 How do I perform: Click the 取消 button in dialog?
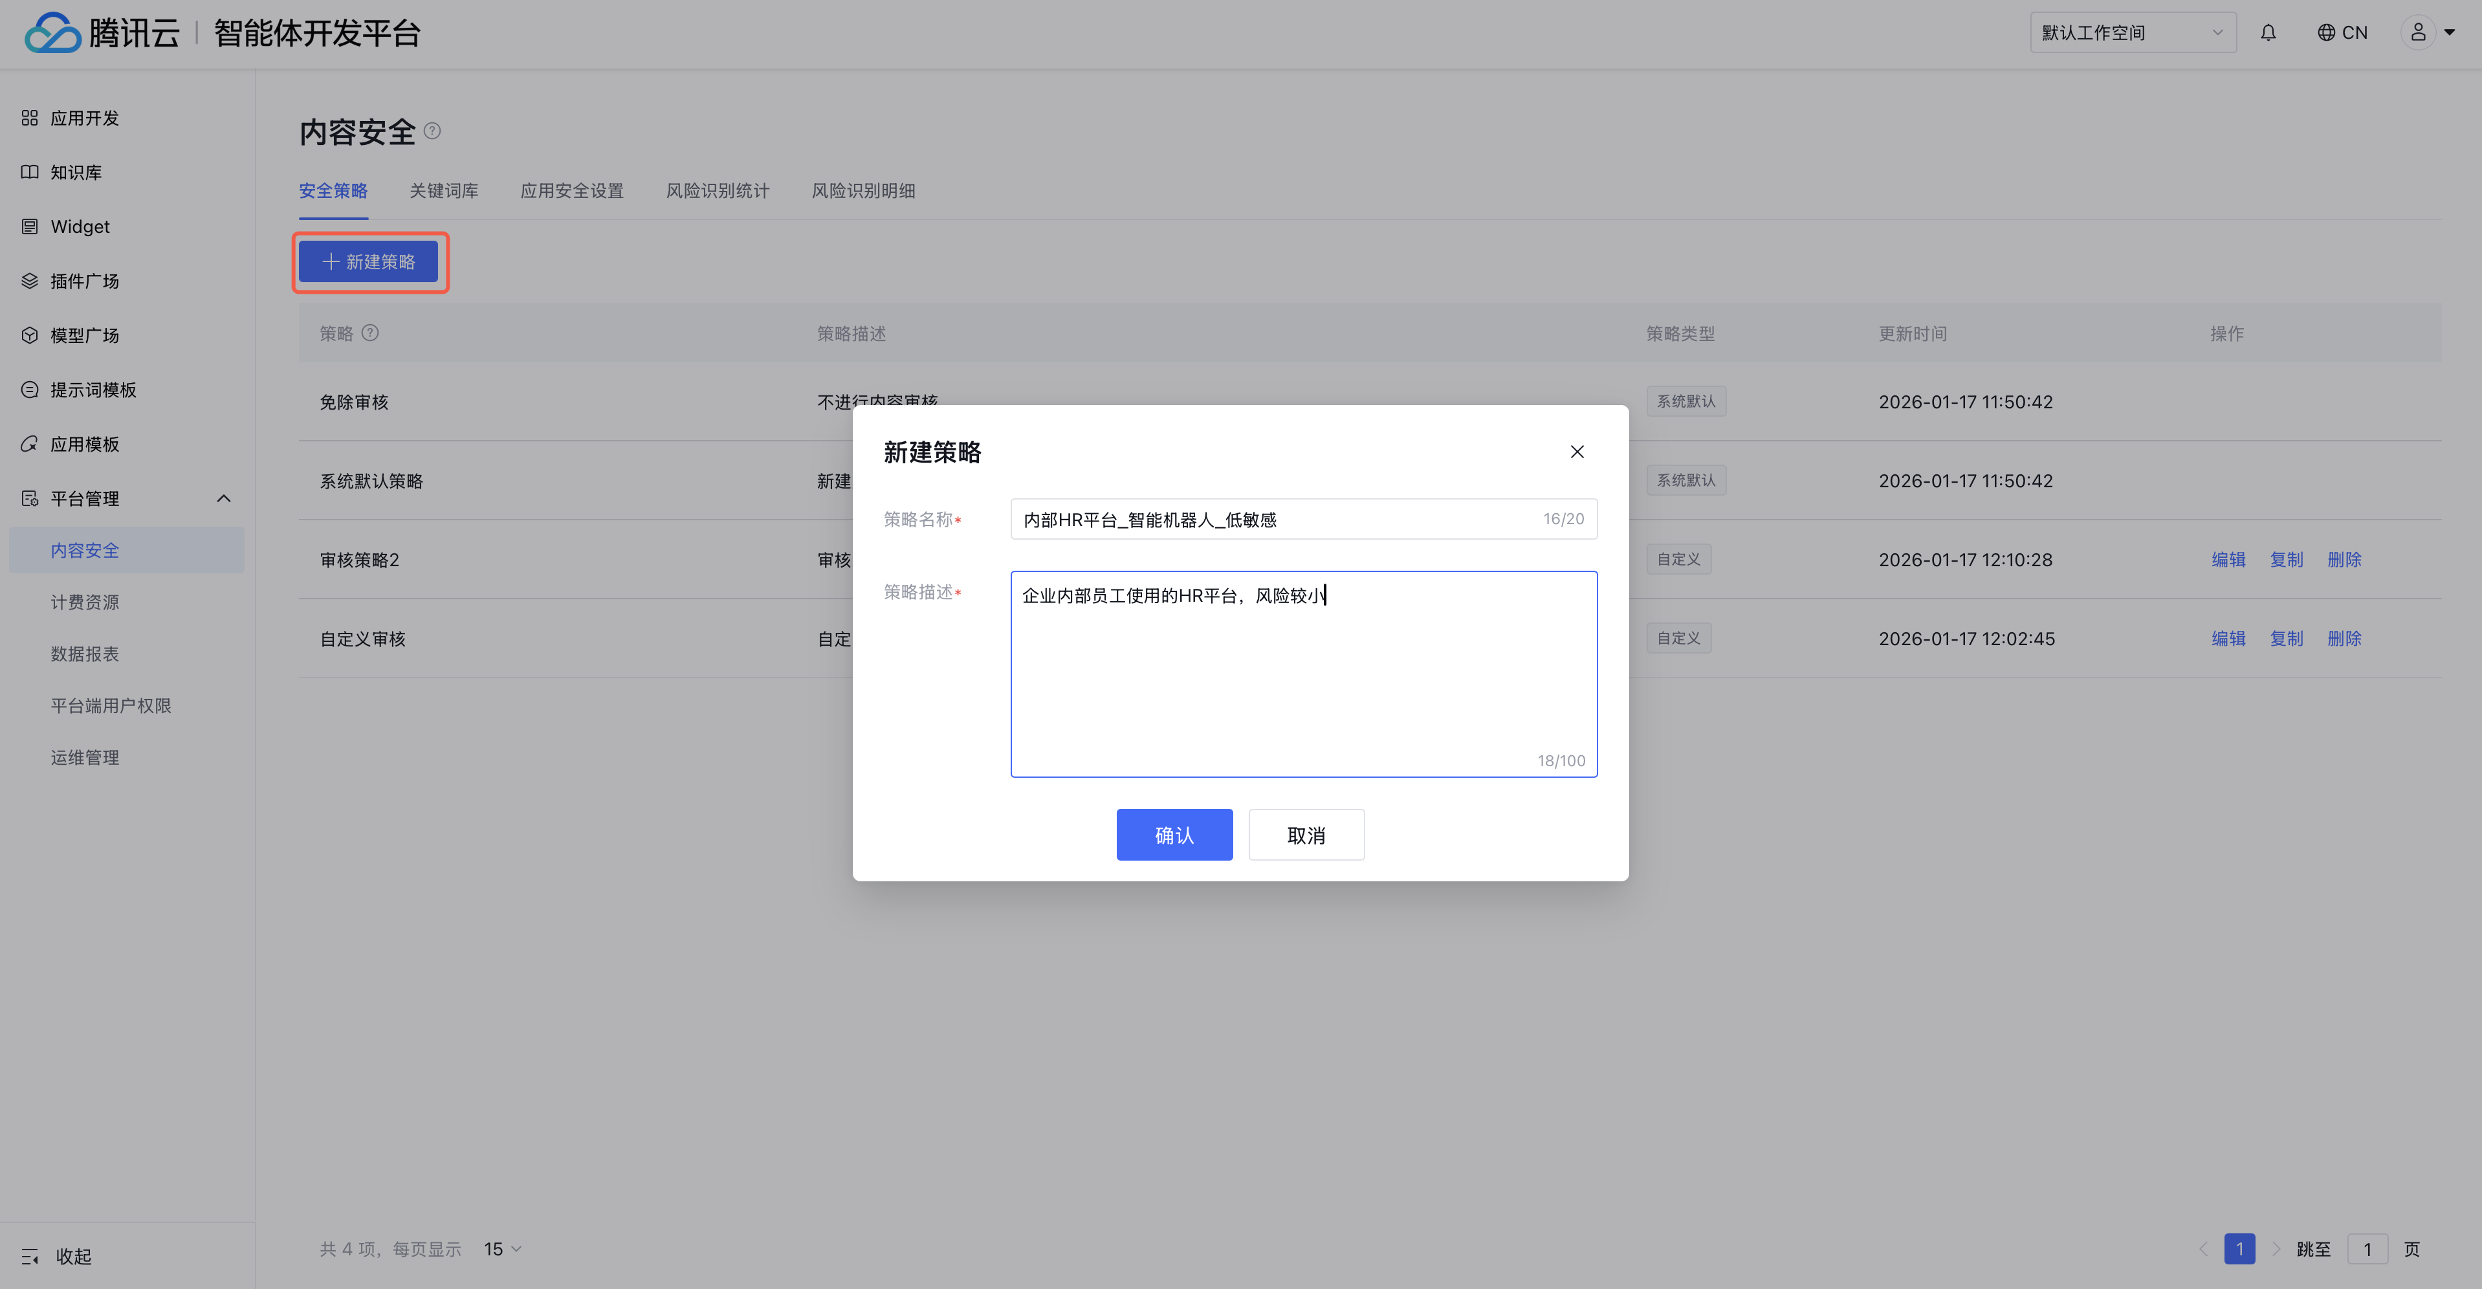(x=1306, y=834)
